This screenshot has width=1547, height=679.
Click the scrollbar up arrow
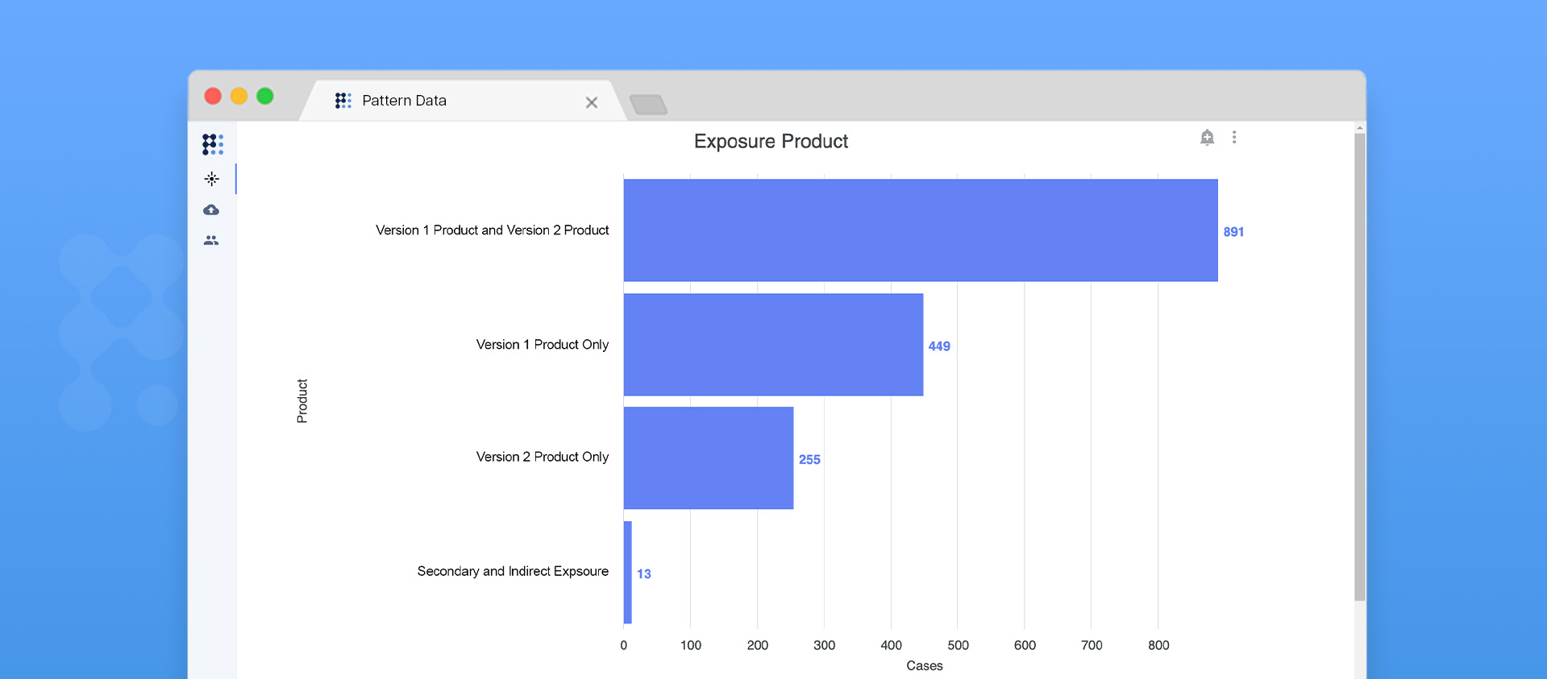pos(1360,127)
